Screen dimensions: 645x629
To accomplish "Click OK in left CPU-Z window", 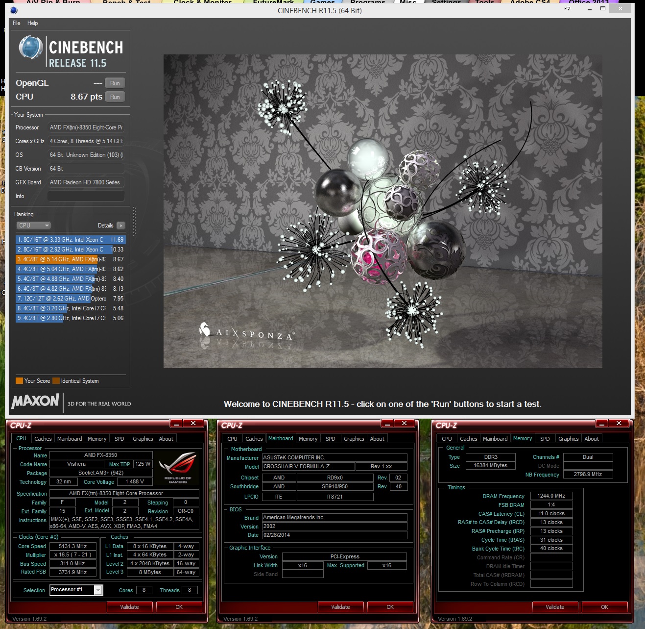I will click(179, 607).
